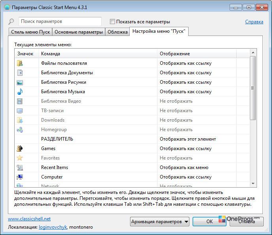This screenshot has height=235, width=272.
Task: Enable Показать все параметры checkbox
Action: [112, 22]
